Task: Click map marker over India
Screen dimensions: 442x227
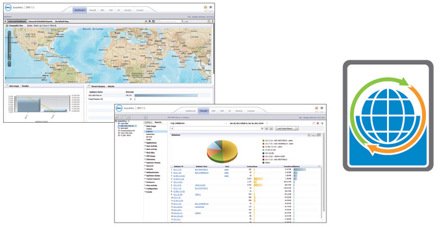Action: 183,52
